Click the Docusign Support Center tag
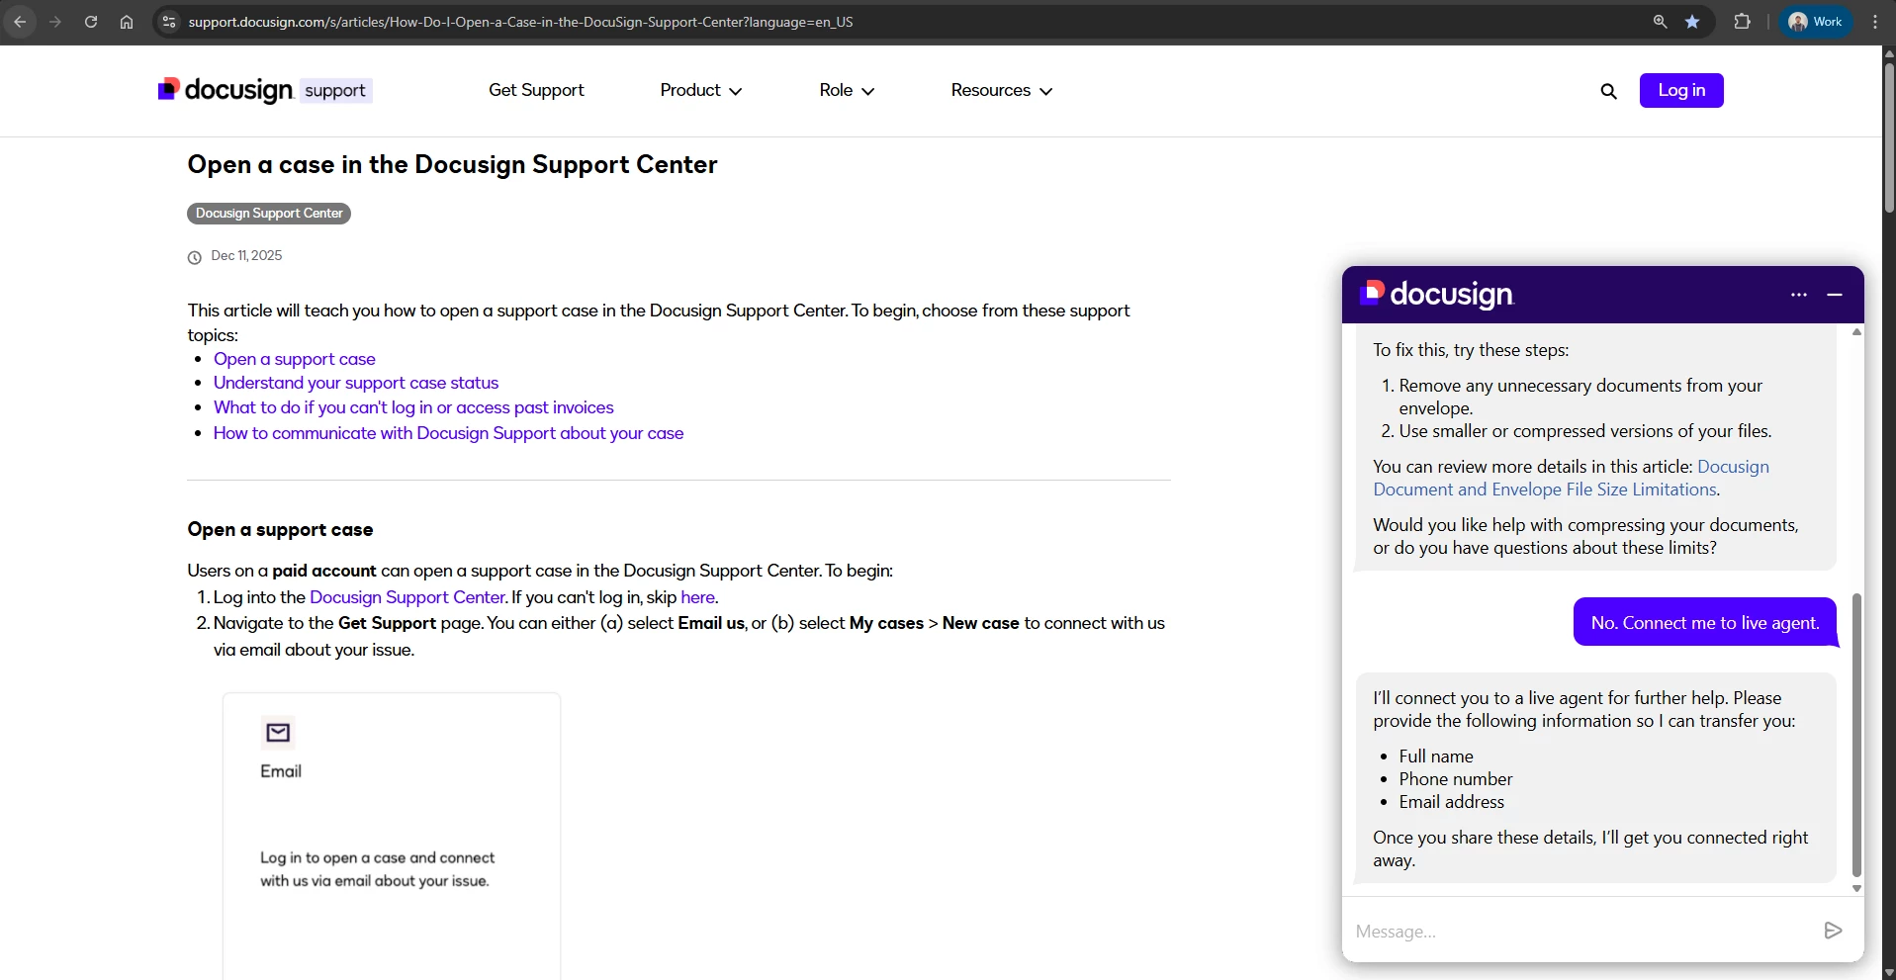This screenshot has width=1896, height=980. pos(269,213)
